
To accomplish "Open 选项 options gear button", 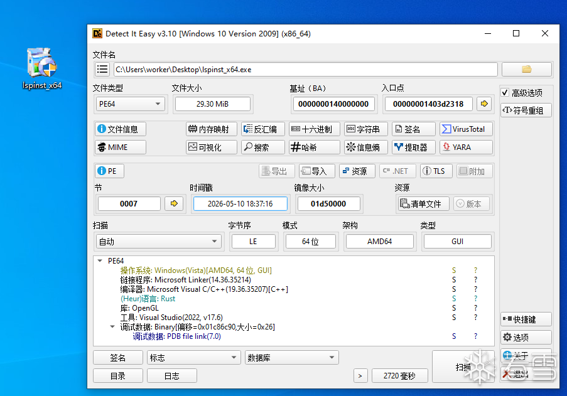I will (x=526, y=338).
